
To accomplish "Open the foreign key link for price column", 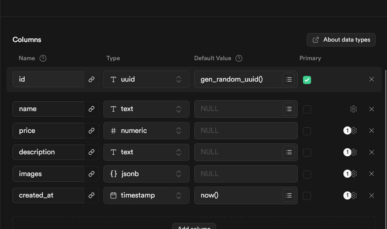I will 92,130.
